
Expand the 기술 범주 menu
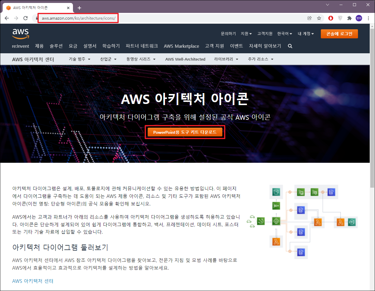(79, 59)
